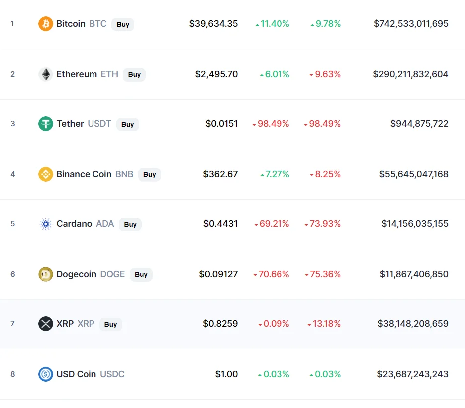465x408 pixels.
Task: Click the Dogecoin logo icon
Action: click(46, 274)
